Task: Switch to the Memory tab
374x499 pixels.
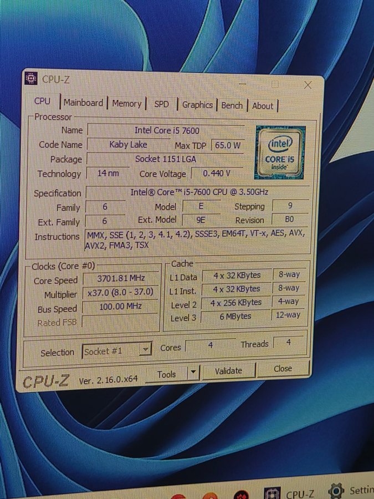Action: coord(127,103)
